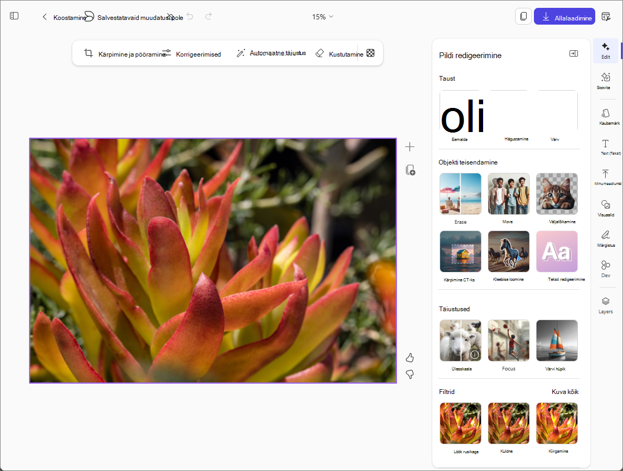Image resolution: width=623 pixels, height=471 pixels.
Task: Expand the 15% zoom dropdown
Action: 323,17
